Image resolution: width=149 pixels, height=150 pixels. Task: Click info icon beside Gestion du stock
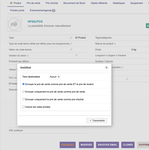[x=28, y=55]
